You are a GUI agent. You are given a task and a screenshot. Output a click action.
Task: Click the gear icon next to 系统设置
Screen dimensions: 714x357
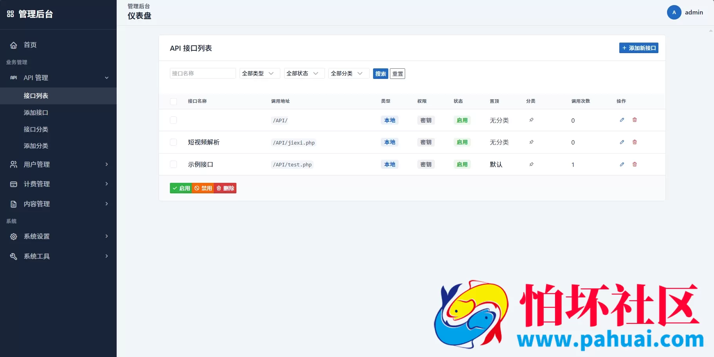(14, 236)
